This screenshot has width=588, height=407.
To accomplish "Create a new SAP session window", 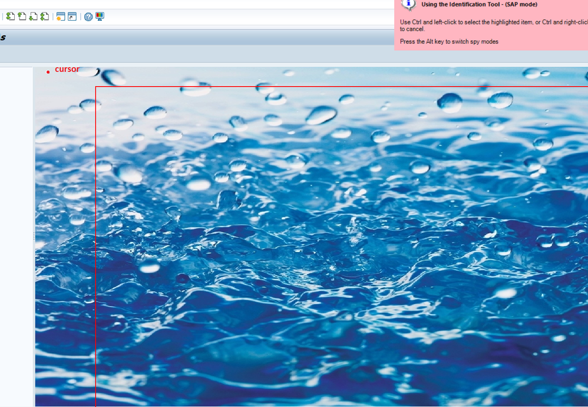I will coord(61,17).
